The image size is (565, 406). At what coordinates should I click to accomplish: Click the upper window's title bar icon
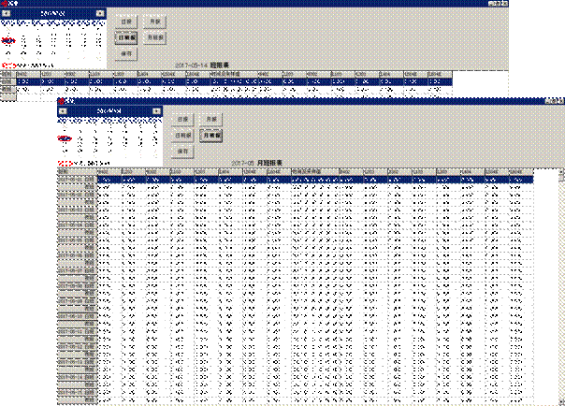point(4,4)
